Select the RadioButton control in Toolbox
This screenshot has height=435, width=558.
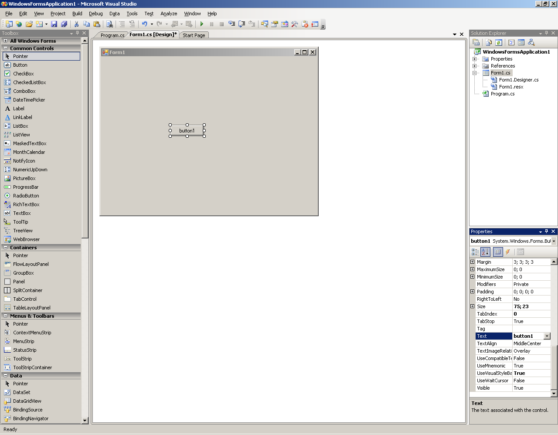click(x=26, y=196)
